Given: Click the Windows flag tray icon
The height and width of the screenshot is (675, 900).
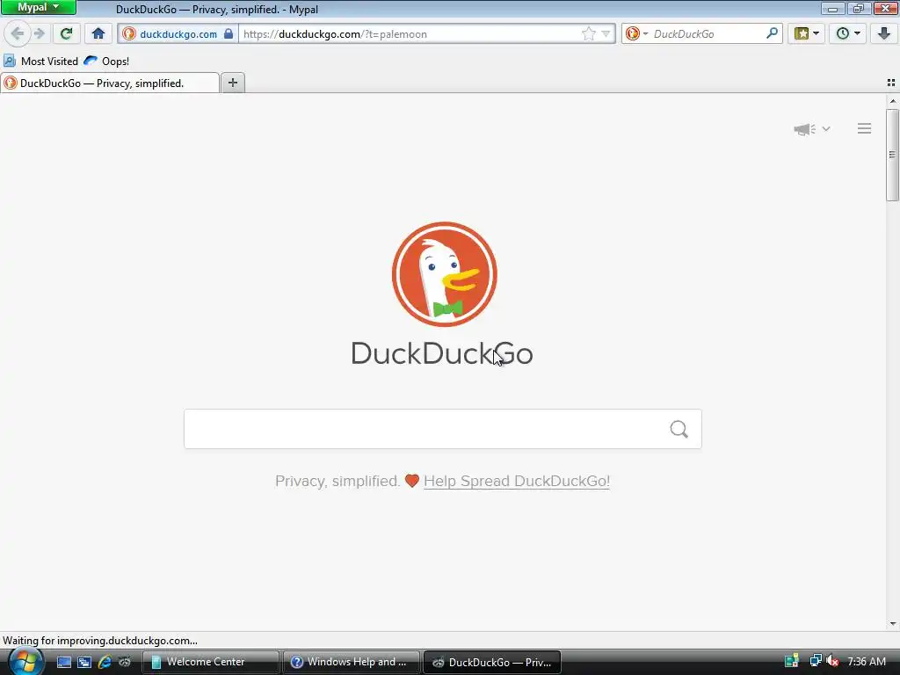Looking at the screenshot, I should pyautogui.click(x=792, y=661).
